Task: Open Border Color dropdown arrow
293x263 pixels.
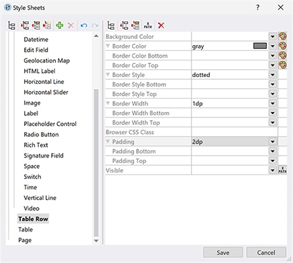Action: [x=272, y=46]
